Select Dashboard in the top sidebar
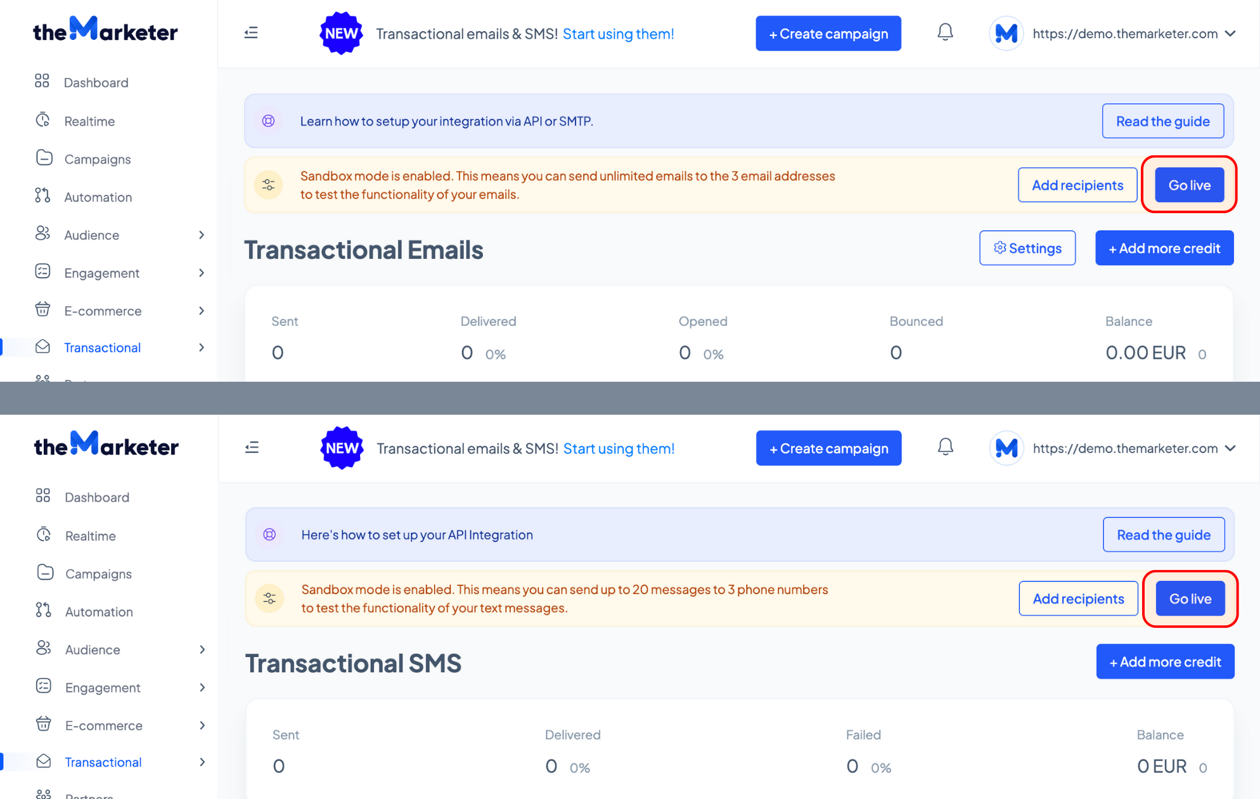The width and height of the screenshot is (1260, 799). [x=96, y=82]
